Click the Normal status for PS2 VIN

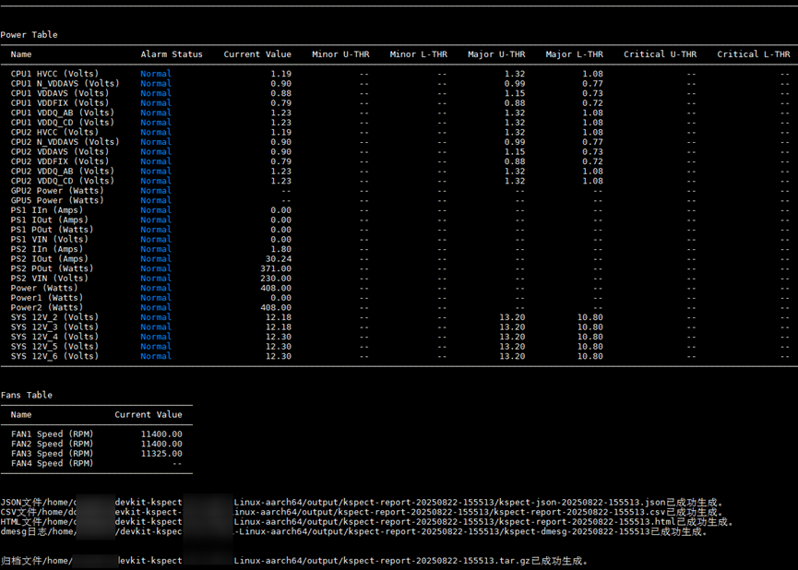(155, 278)
